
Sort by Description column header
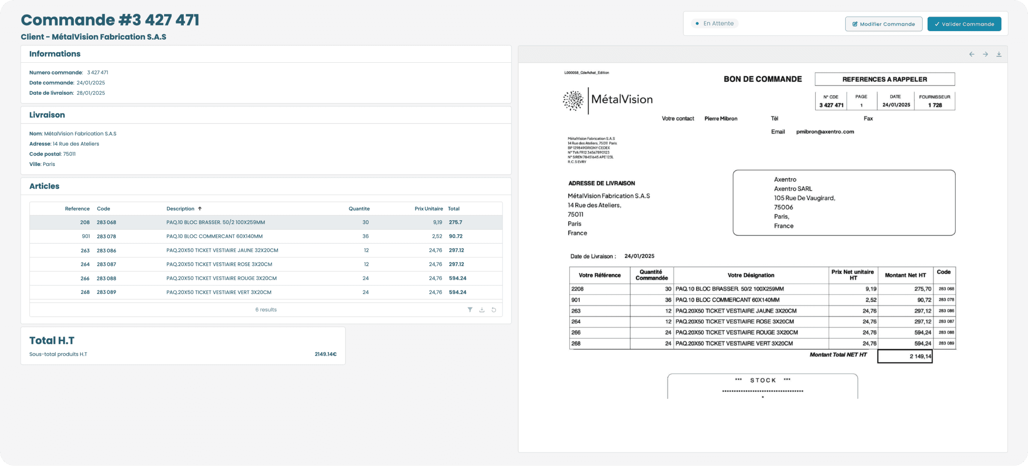184,209
